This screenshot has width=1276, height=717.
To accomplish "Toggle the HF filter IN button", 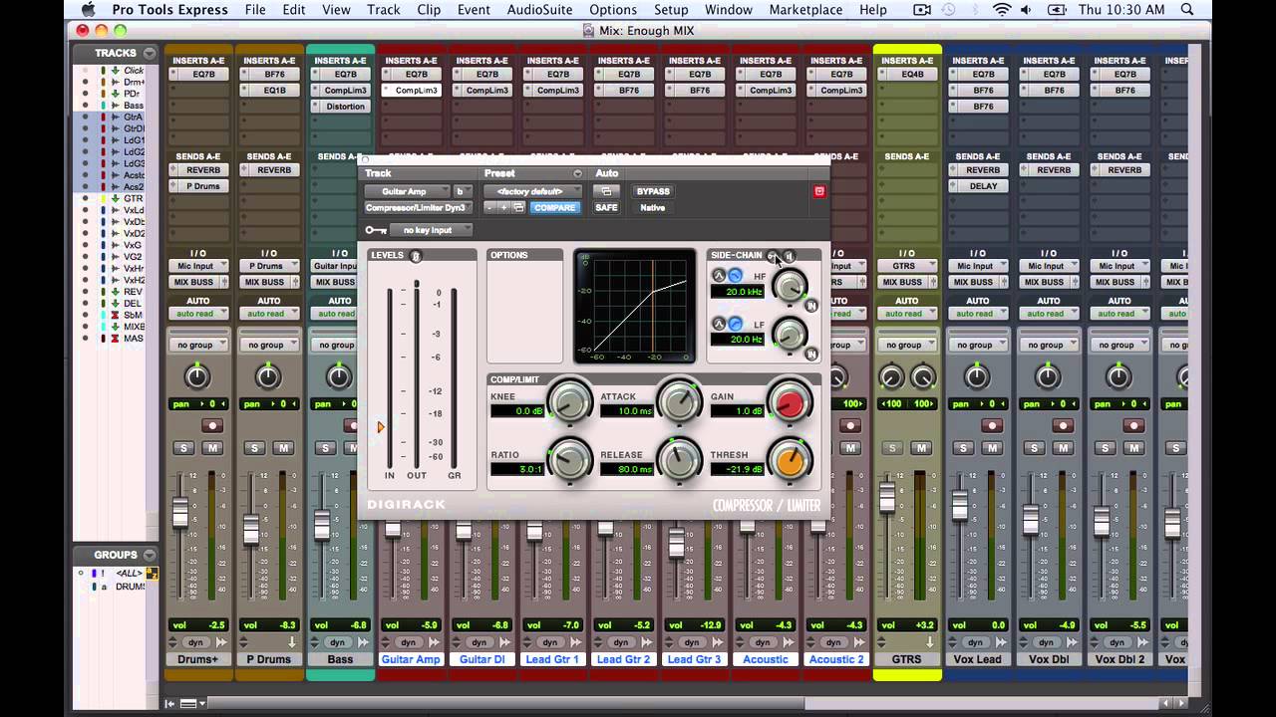I will click(x=811, y=306).
